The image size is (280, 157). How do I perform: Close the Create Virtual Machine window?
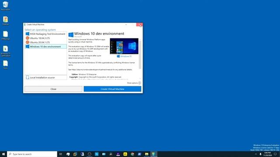(x=140, y=24)
